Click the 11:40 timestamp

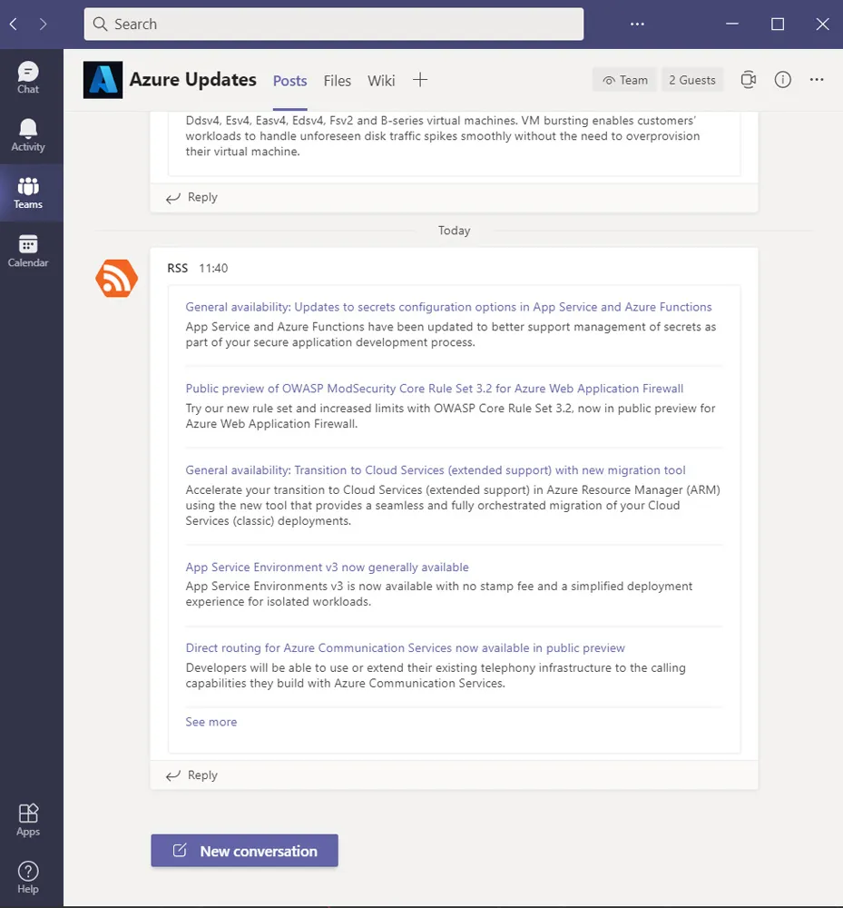tap(213, 268)
